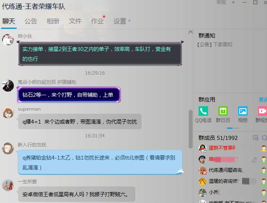Select the first group apps page indicator

point(230,128)
